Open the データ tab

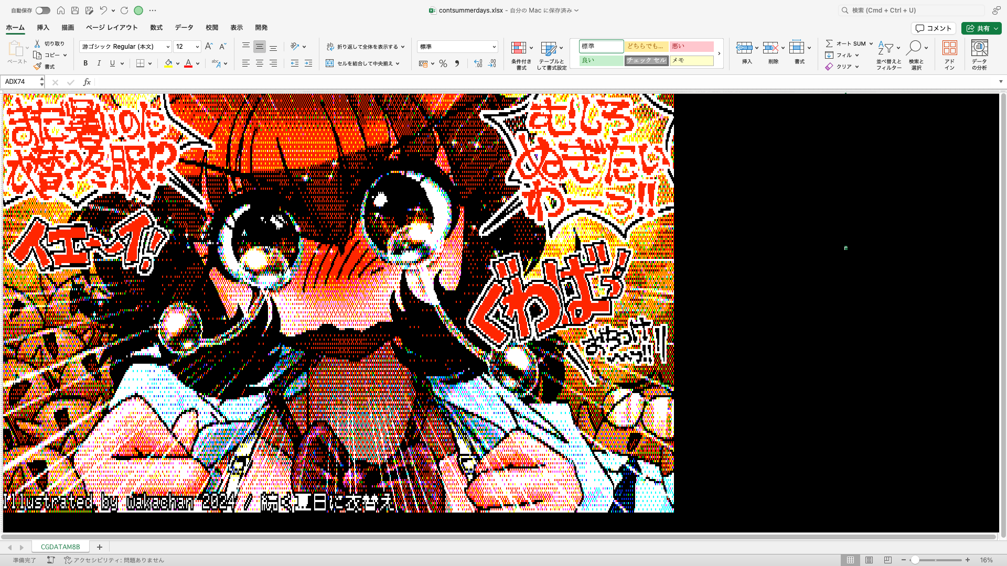(184, 28)
